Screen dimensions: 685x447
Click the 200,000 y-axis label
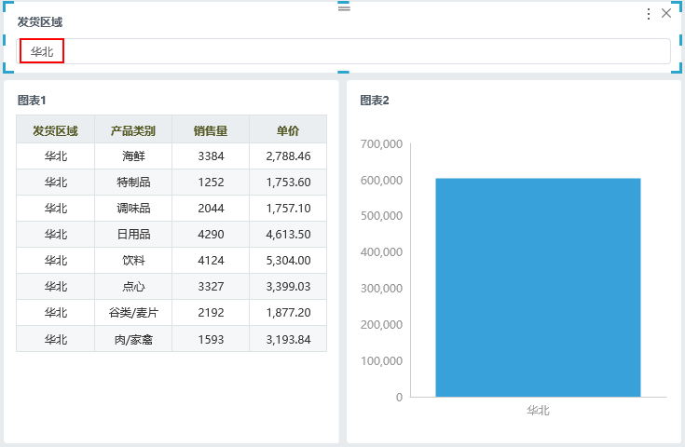[x=381, y=324]
